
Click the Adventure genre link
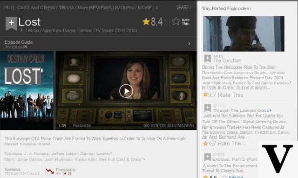pyautogui.click(x=52, y=31)
